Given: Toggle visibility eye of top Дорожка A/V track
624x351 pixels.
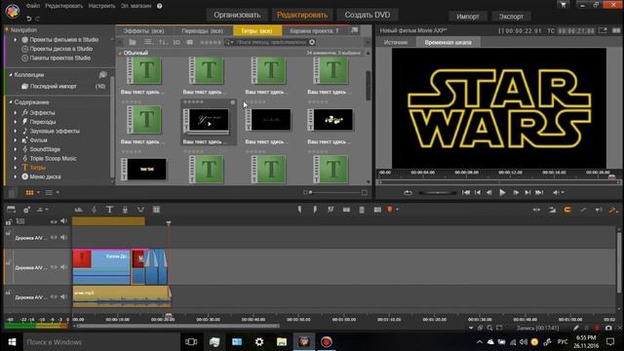Looking at the screenshot, I should (54, 238).
